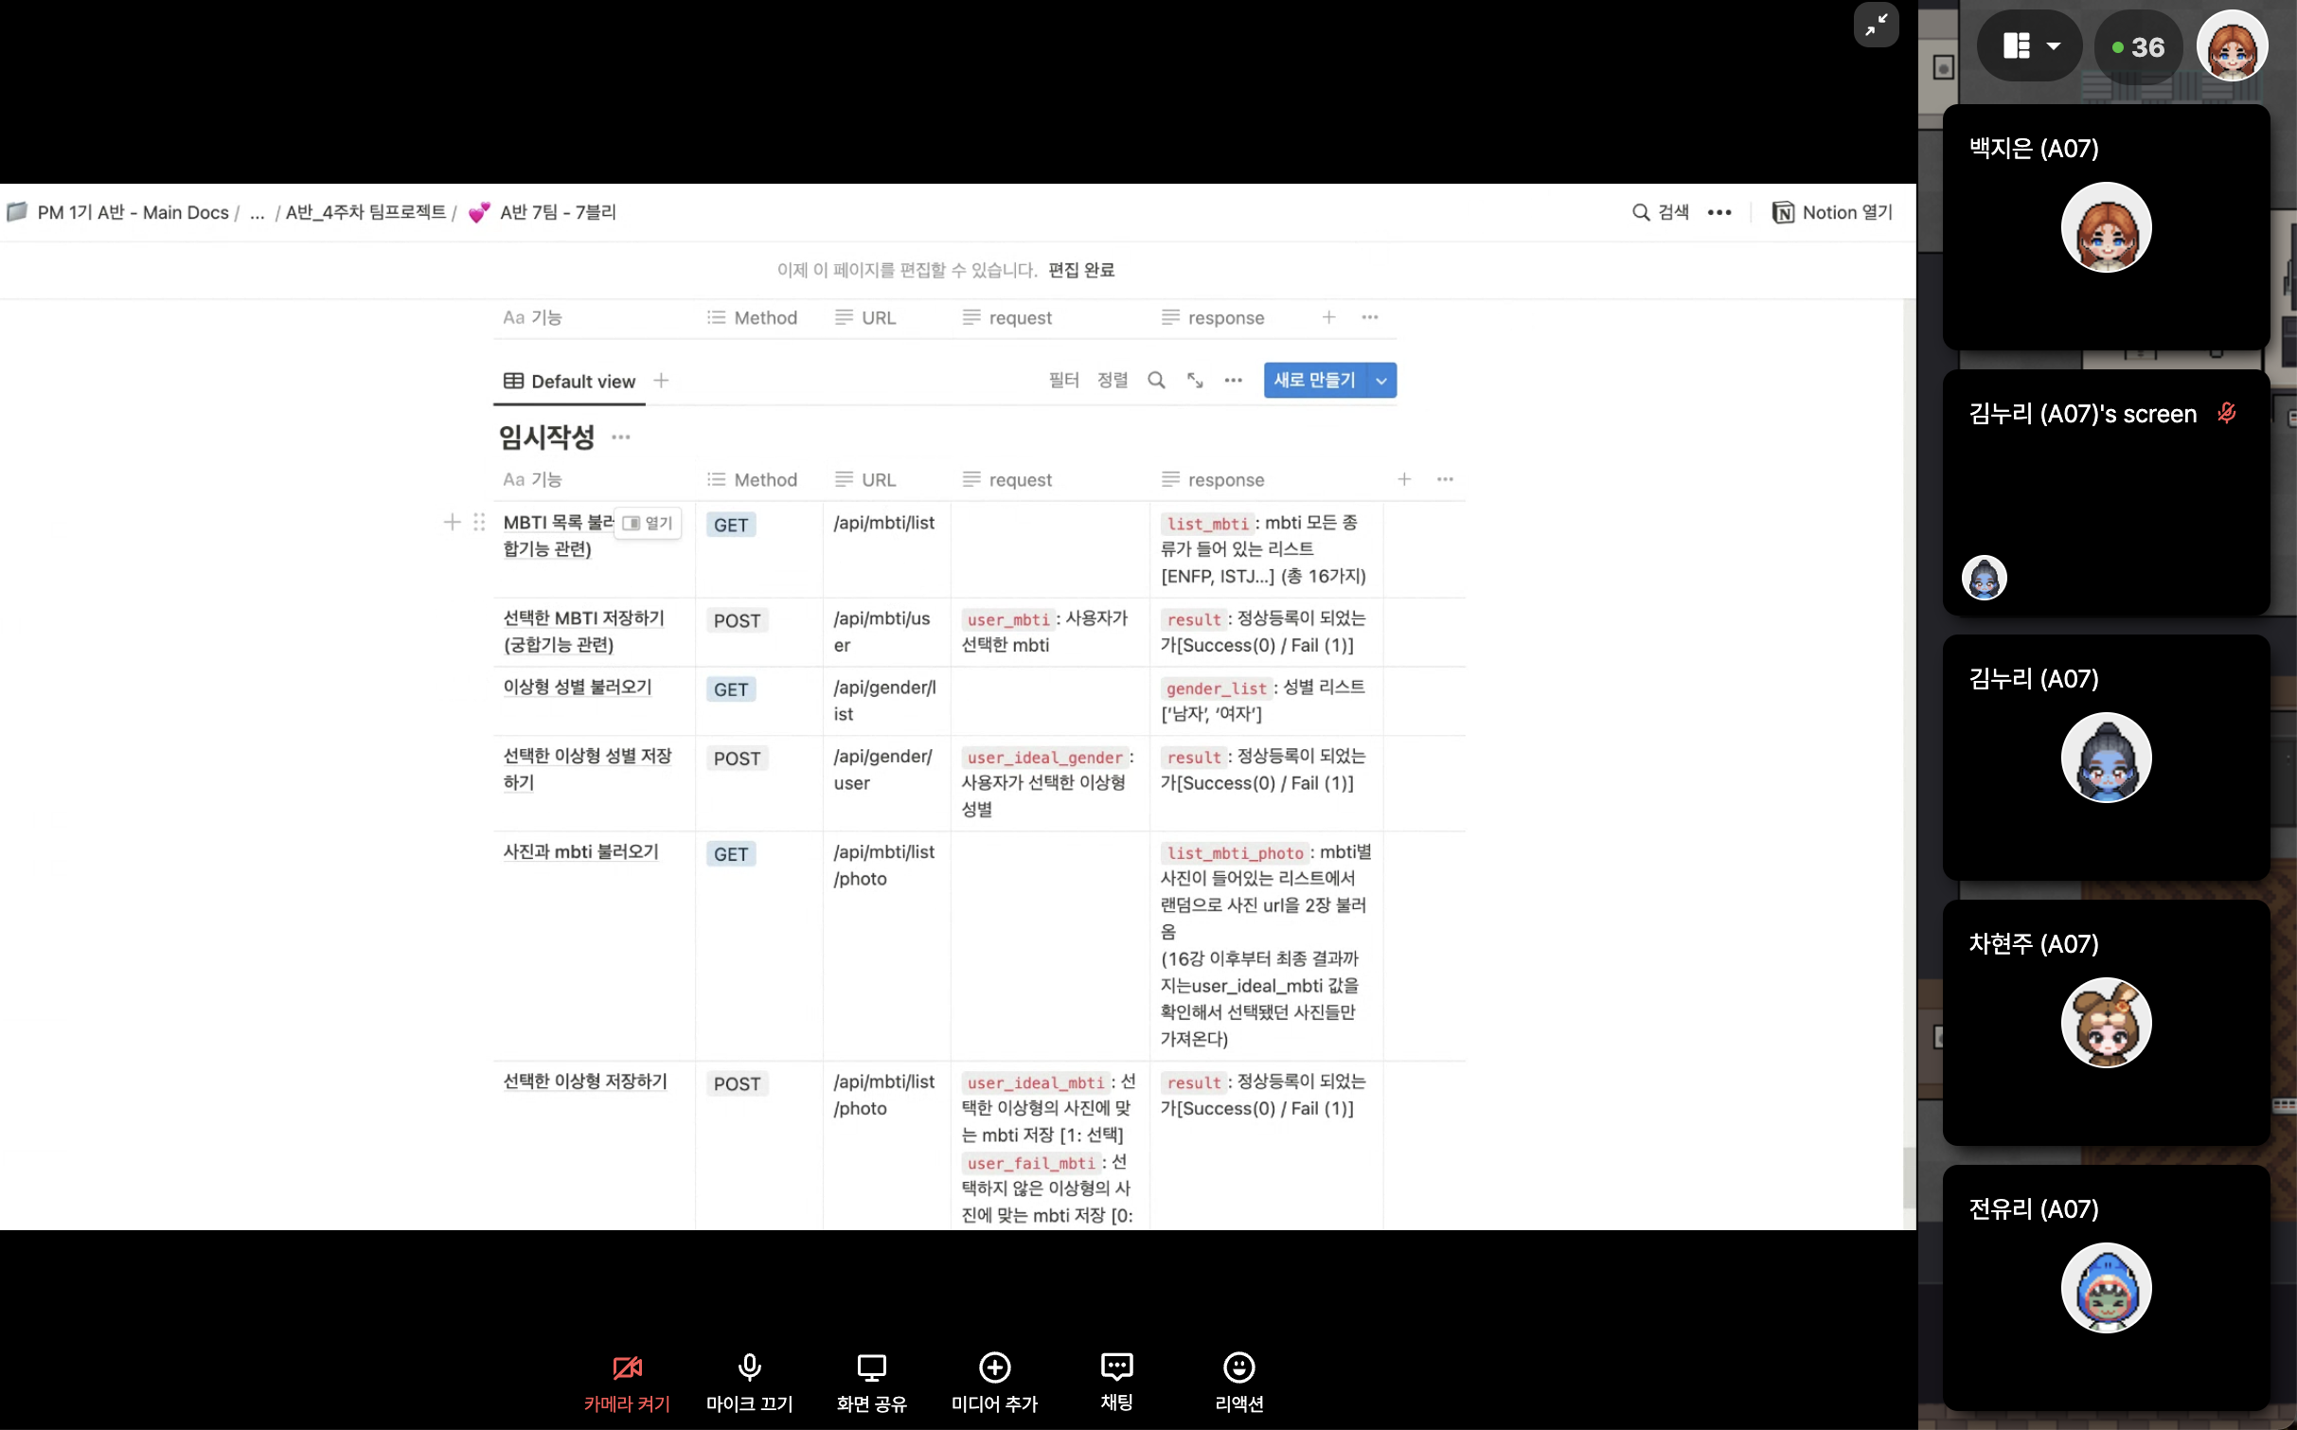
Task: Turn on camera with 카메라 켜기
Action: 627,1382
